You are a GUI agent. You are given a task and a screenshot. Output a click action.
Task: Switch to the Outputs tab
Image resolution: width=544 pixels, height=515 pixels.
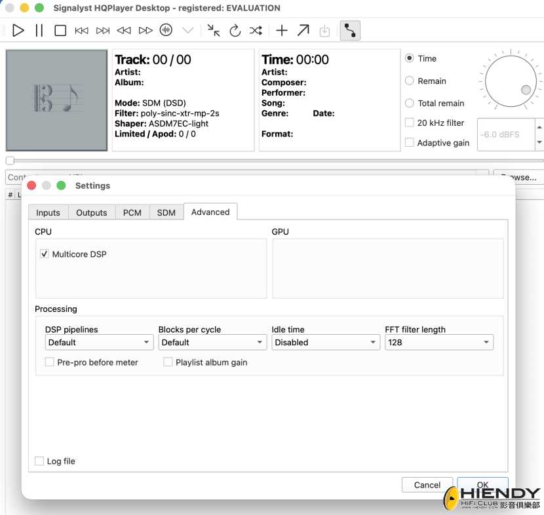92,212
